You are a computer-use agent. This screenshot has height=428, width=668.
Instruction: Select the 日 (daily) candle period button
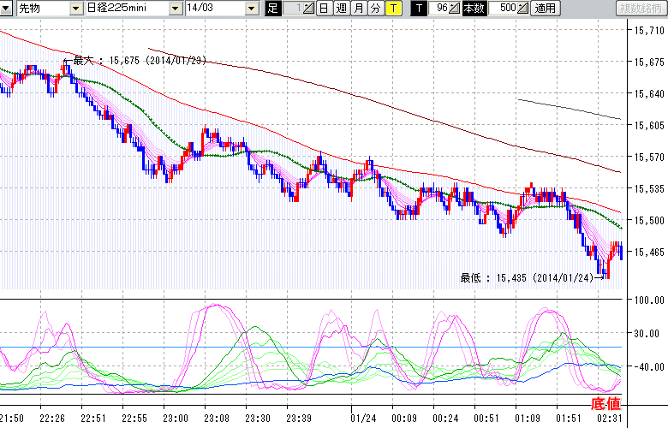point(323,9)
